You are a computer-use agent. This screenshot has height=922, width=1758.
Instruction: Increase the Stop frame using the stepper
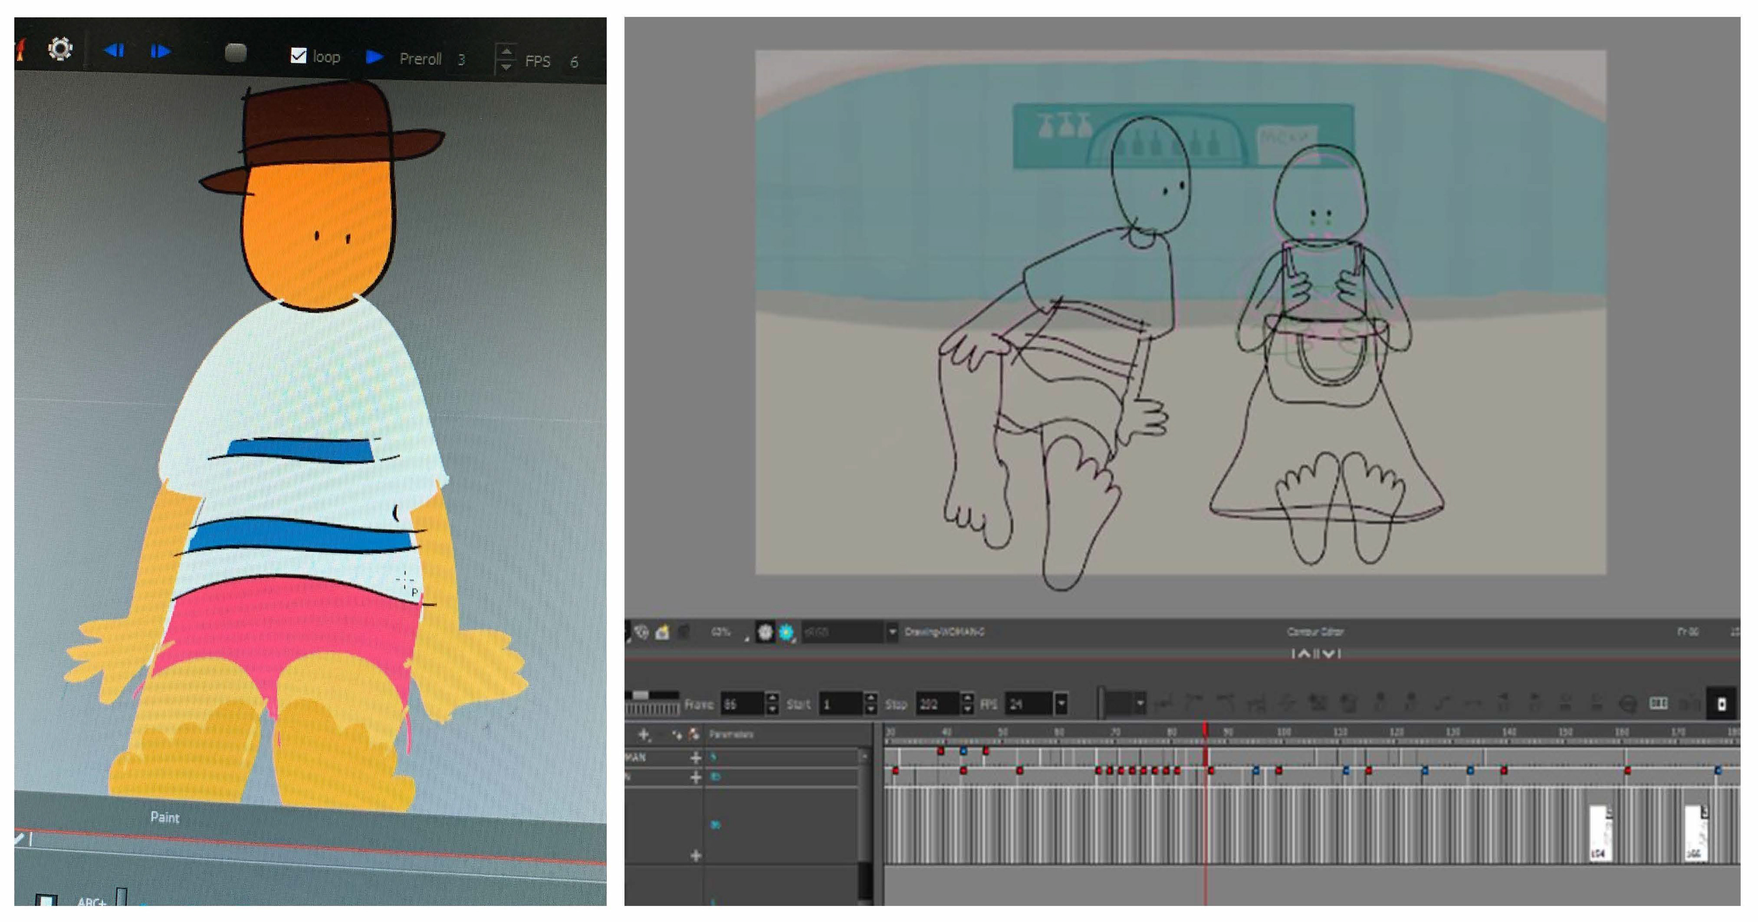[x=967, y=698]
